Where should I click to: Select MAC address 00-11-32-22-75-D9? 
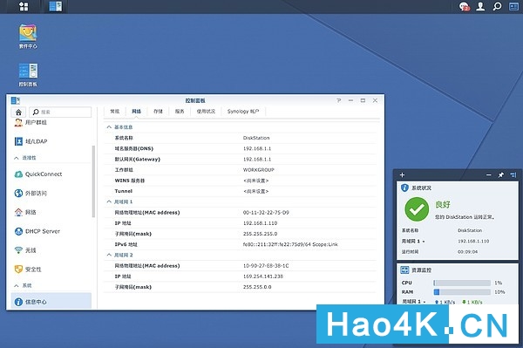click(x=266, y=213)
